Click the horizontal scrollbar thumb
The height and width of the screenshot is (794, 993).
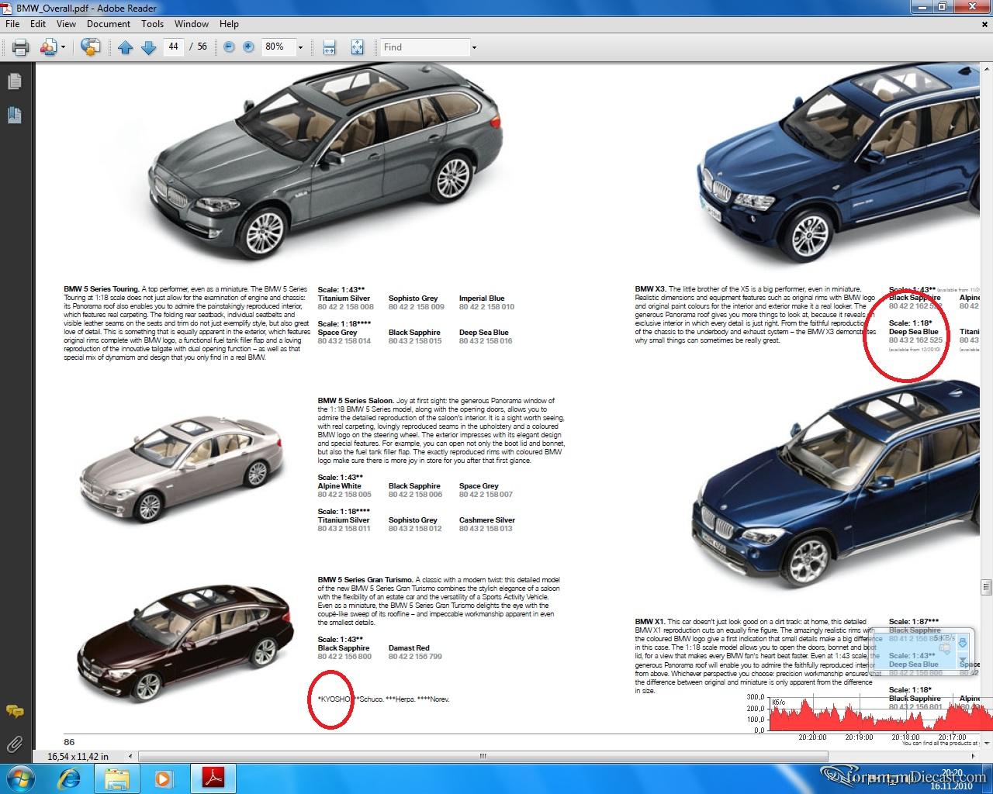click(x=483, y=756)
